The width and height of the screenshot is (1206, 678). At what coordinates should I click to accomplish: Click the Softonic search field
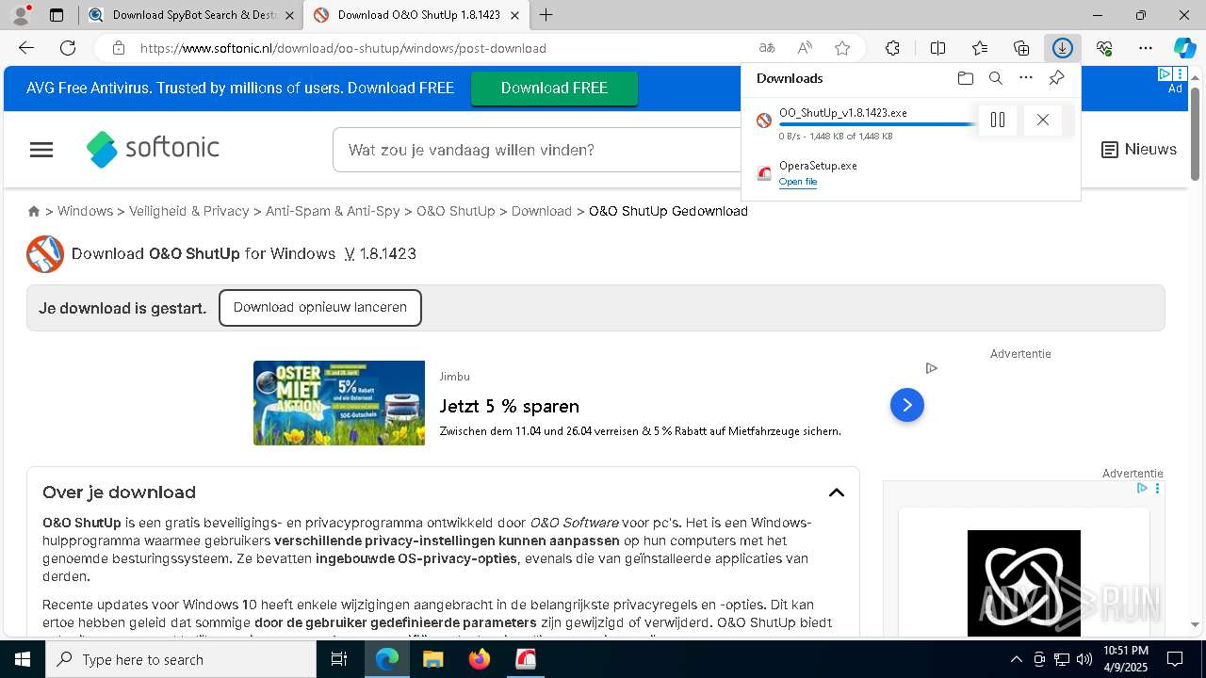[537, 150]
